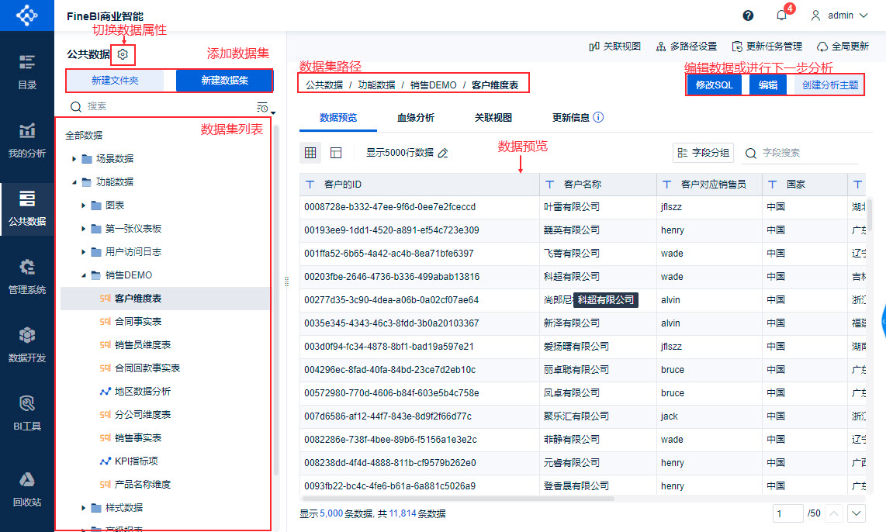Open 数据开发 in the sidebar

coord(26,345)
